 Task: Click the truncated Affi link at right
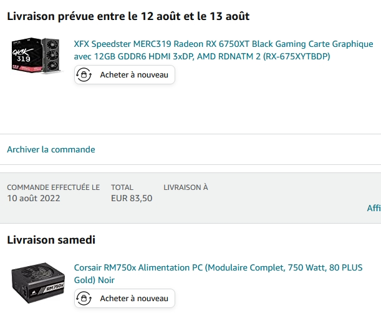374,208
